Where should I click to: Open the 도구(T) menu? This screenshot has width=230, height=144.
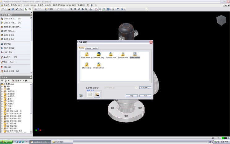41,5
